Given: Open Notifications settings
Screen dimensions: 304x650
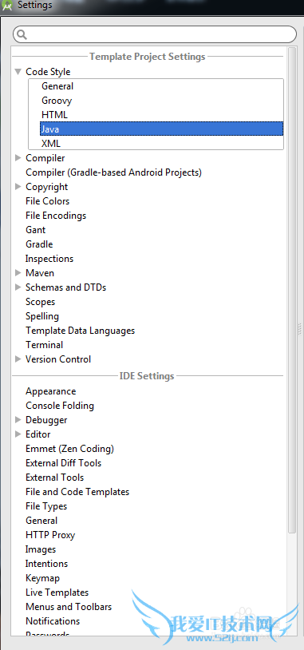Looking at the screenshot, I should pyautogui.click(x=53, y=621).
